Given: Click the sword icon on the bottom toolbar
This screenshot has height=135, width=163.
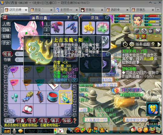Looking at the screenshot, I should click(70, 130).
